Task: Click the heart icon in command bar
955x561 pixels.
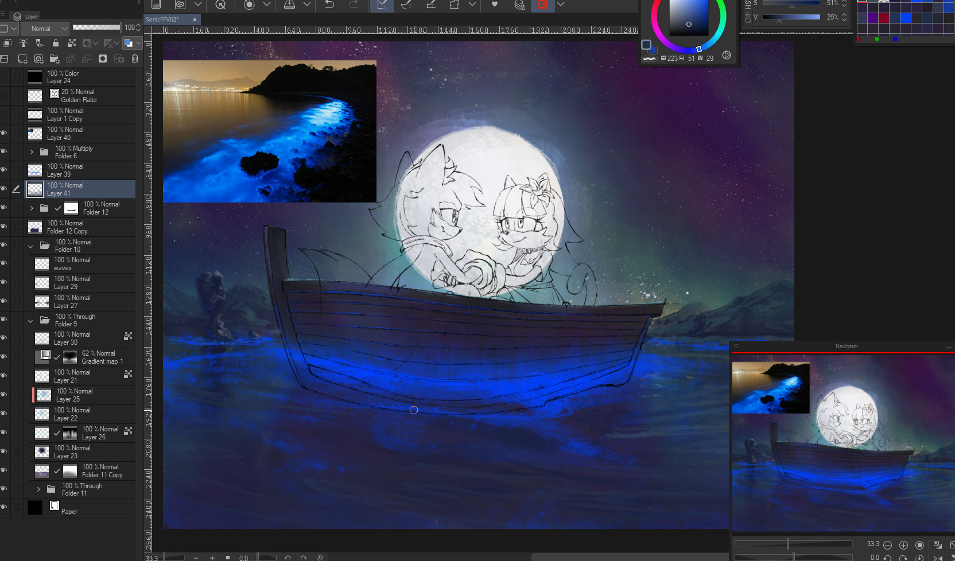Action: (495, 5)
